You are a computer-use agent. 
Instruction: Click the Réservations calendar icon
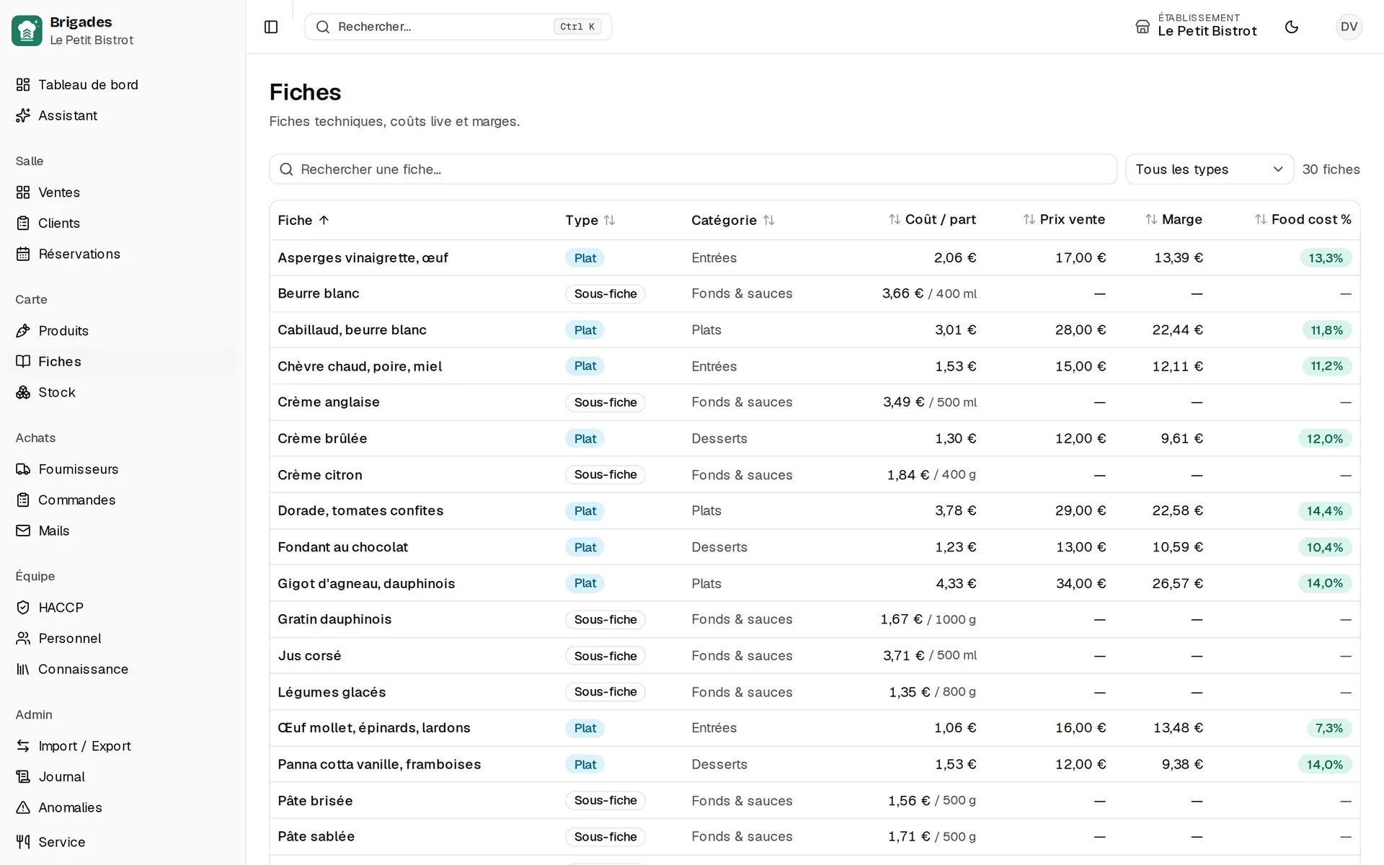23,254
